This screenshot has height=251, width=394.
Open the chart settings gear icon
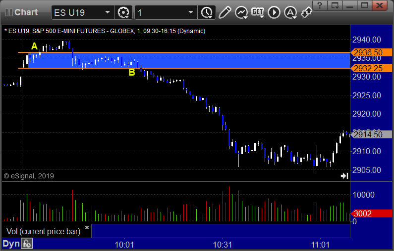point(123,12)
